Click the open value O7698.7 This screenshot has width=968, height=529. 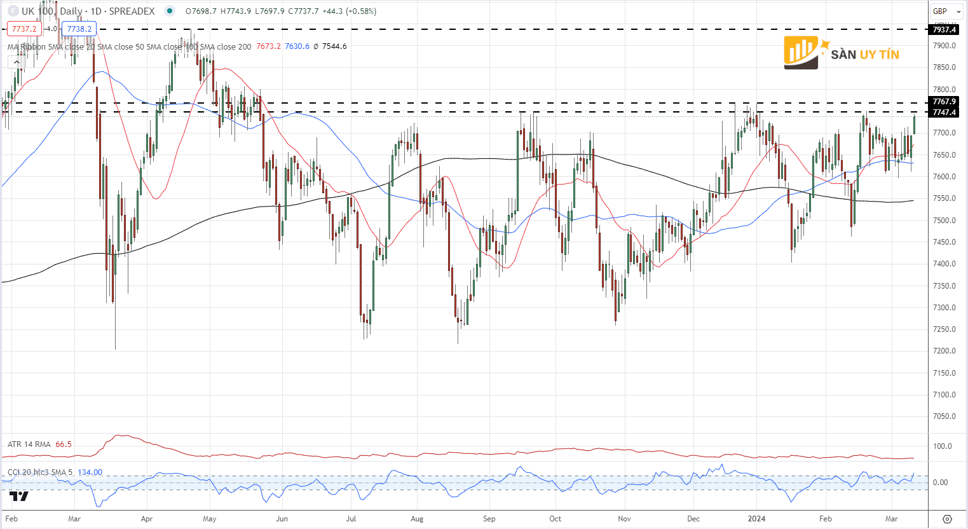pyautogui.click(x=201, y=11)
